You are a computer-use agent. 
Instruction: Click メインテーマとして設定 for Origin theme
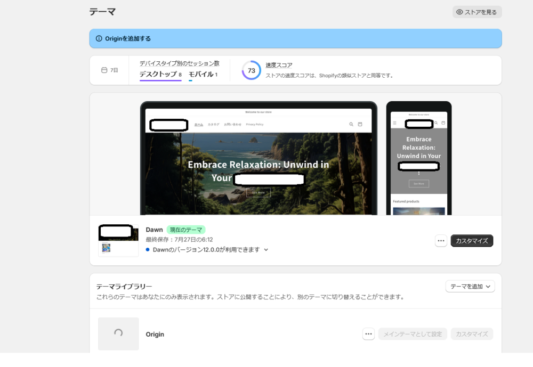[413, 334]
